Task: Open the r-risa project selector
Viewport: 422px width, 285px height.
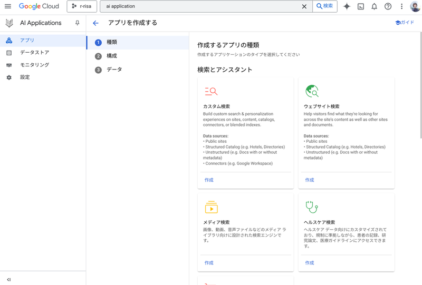Action: 82,6
